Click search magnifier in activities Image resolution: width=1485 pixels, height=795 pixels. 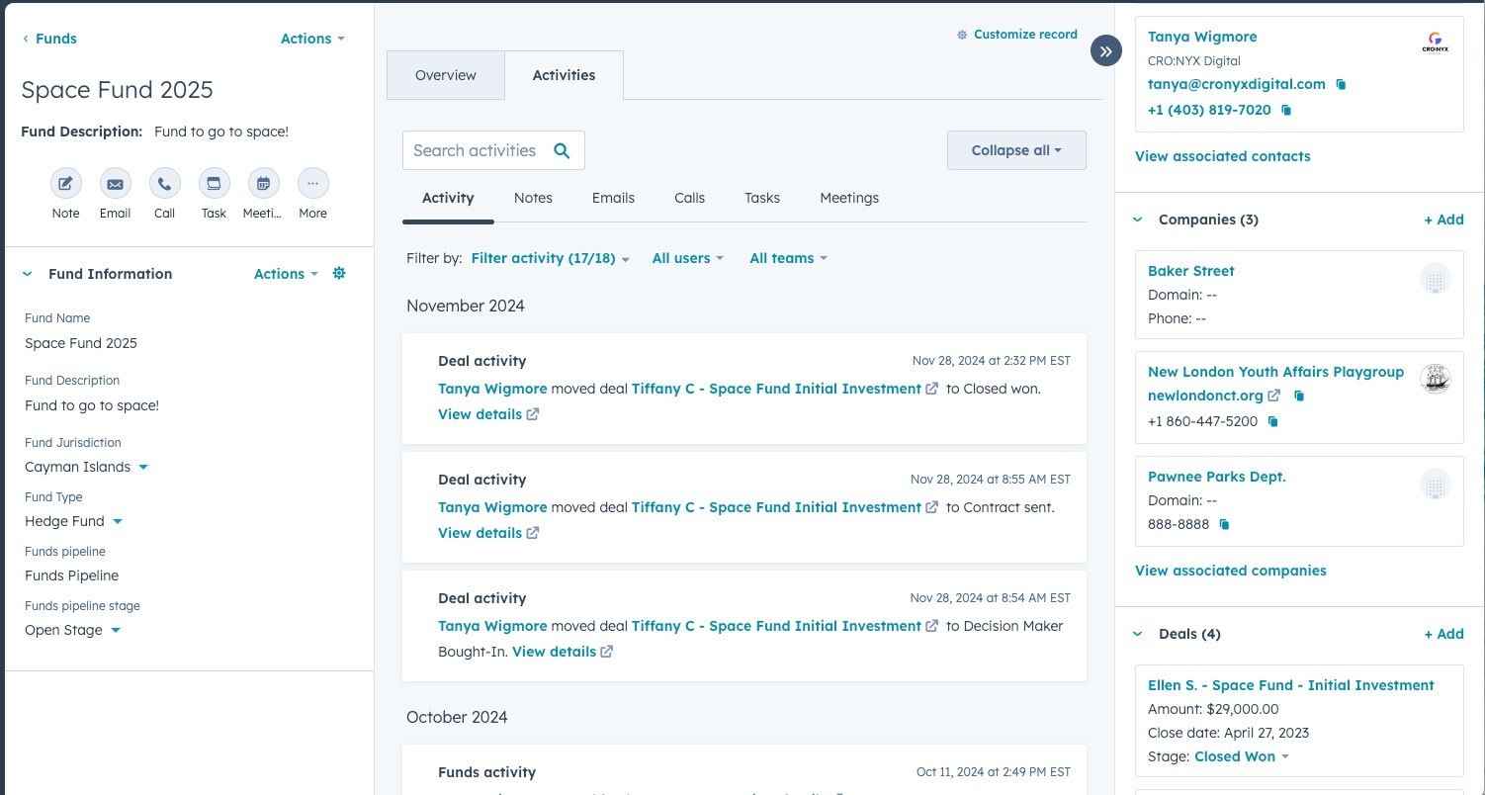pos(562,150)
